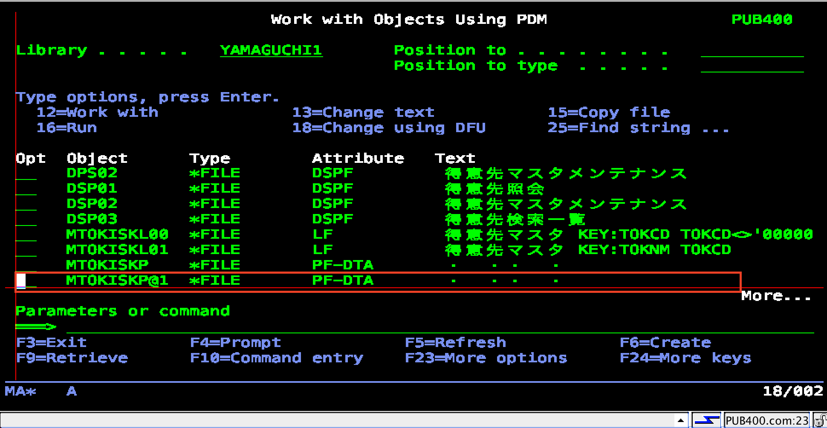Click the *FILE type in MTOKISKL00 row
This screenshot has width=827, height=428.
coord(215,234)
